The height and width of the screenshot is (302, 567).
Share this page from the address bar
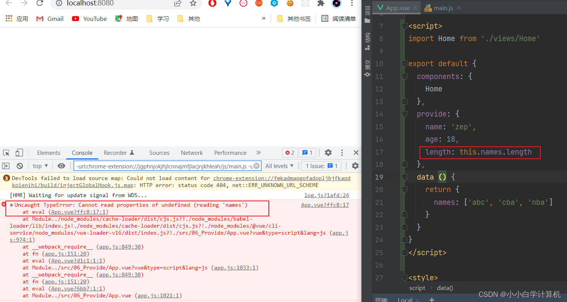coord(178,3)
